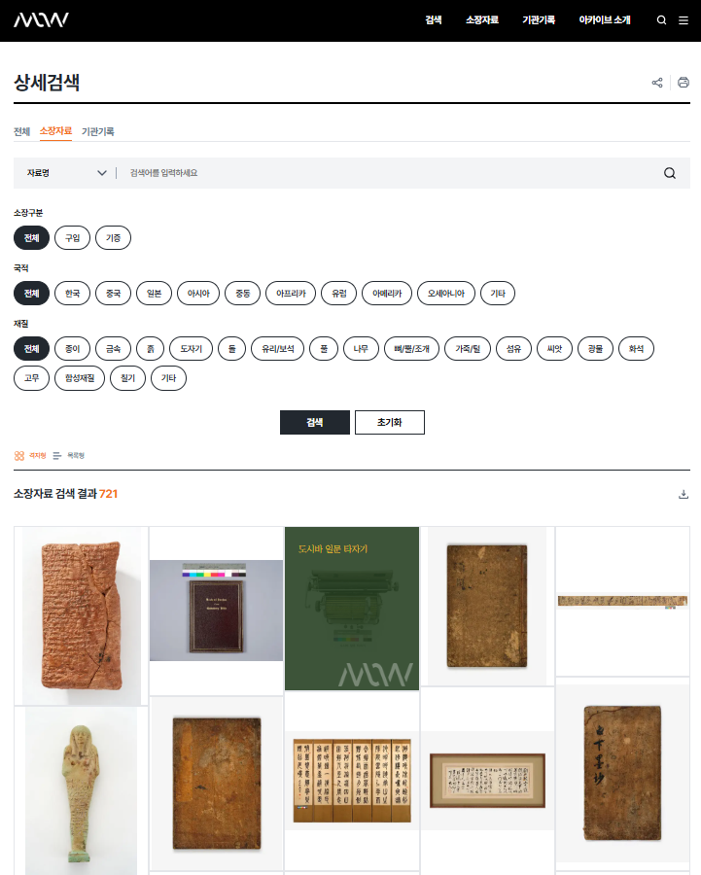Click the share icon
Screen dimensions: 701x875
point(657,83)
